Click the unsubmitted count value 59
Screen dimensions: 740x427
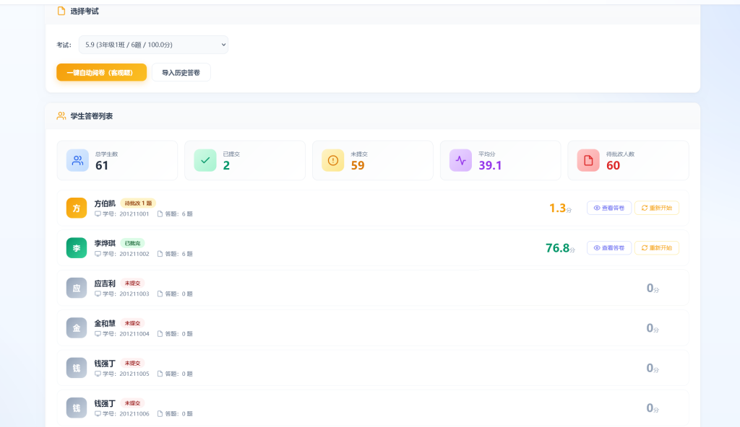pyautogui.click(x=358, y=165)
